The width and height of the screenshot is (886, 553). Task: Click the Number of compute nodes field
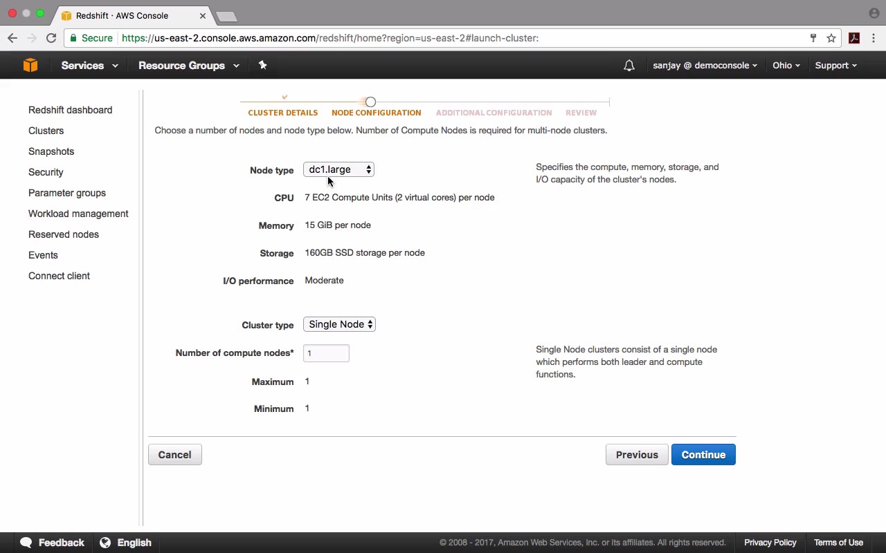click(x=326, y=353)
